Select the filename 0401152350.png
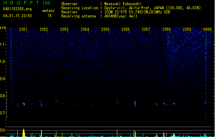This screenshot has height=137, width=215. tap(17, 9)
